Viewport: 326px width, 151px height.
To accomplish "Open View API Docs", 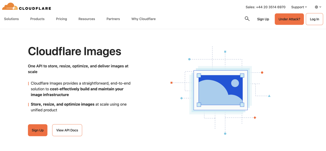I will tap(67, 130).
